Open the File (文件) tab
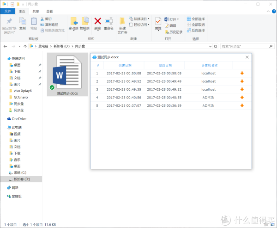The width and height of the screenshot is (277, 228). pyautogui.click(x=8, y=11)
